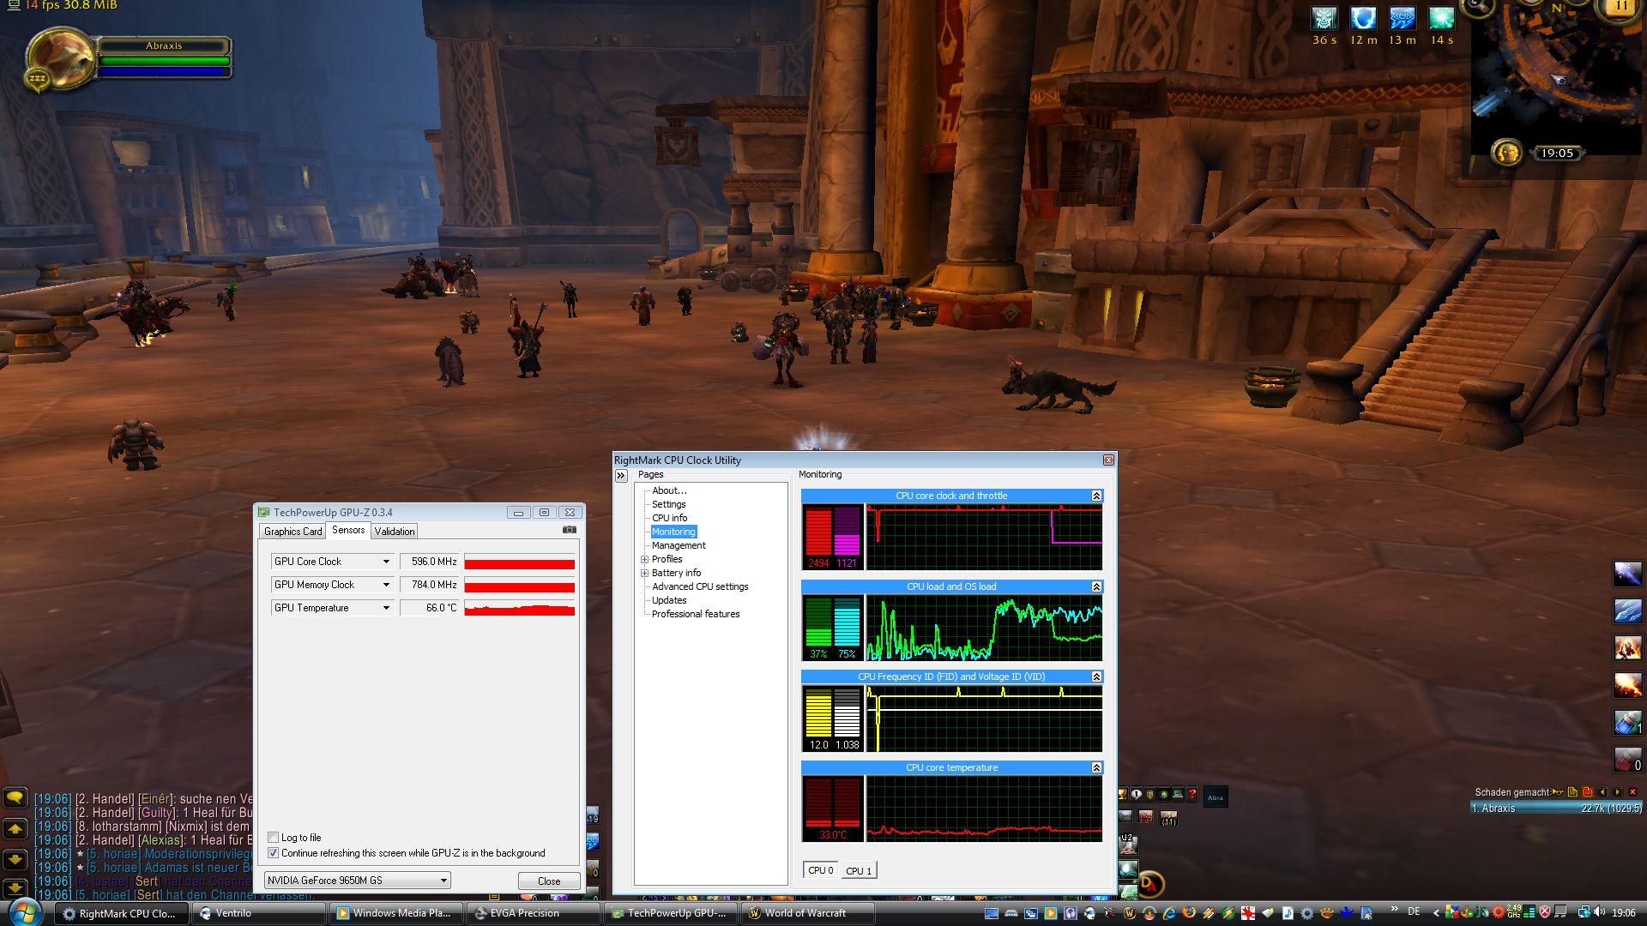Switch to Ventrilo taskbar button
The image size is (1647, 926).
pyautogui.click(x=260, y=913)
